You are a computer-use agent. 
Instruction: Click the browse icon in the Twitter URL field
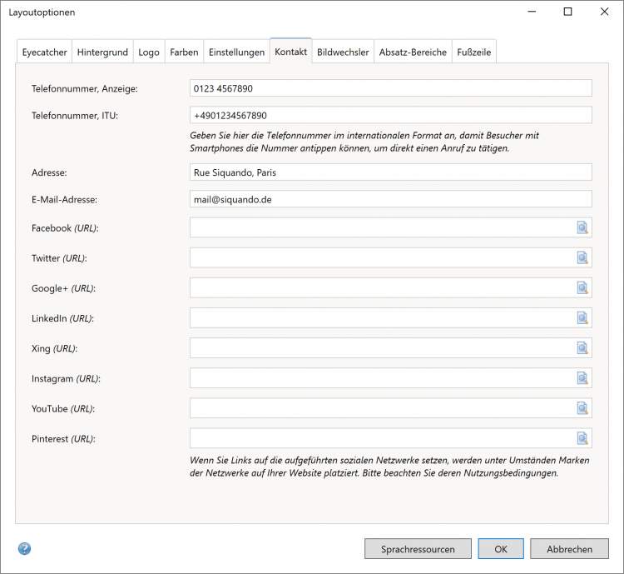pos(582,258)
